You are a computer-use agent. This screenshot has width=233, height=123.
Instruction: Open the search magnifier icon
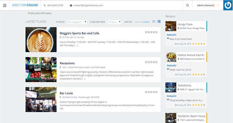[187, 6]
